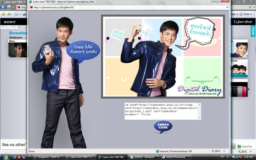
Task: Click the Bies wallpaper thumbnail
Action: [x=17, y=50]
